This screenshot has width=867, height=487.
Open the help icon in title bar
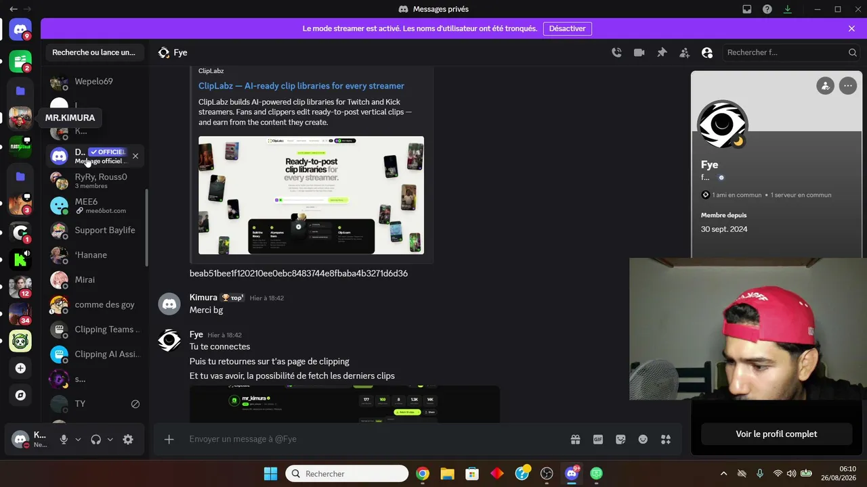click(x=767, y=9)
